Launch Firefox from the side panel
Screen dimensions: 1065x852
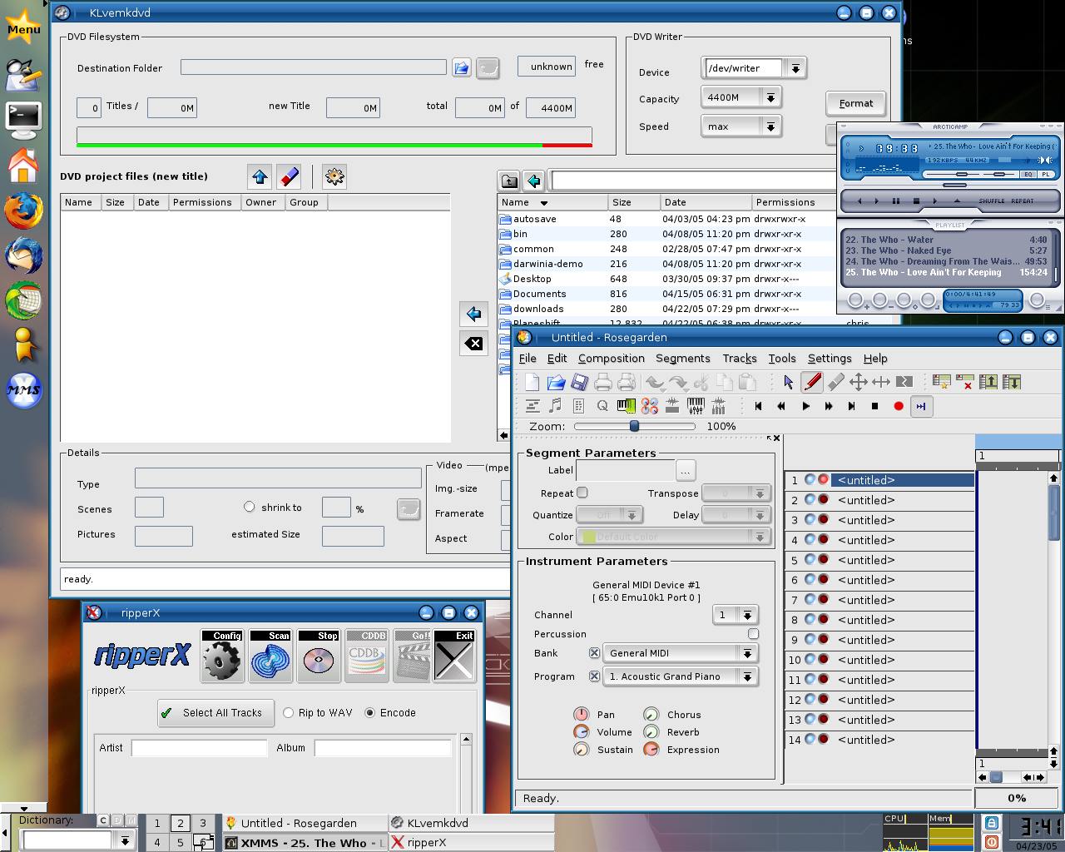(x=23, y=211)
